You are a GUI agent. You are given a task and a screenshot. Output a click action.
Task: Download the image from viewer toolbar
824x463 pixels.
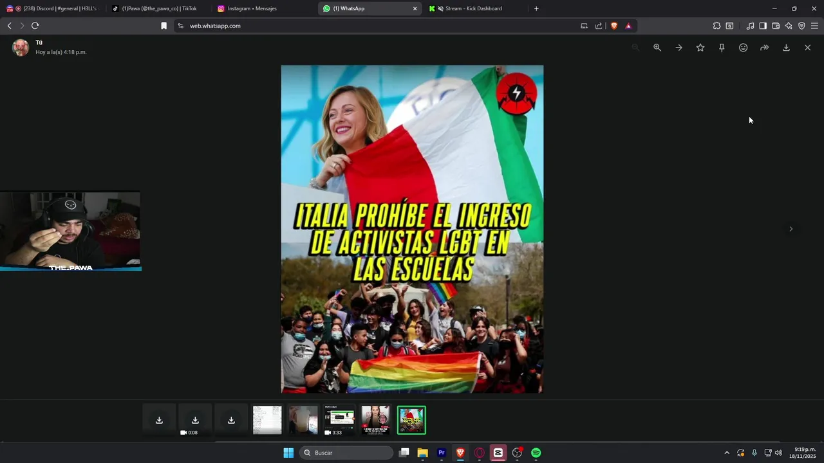(786, 48)
